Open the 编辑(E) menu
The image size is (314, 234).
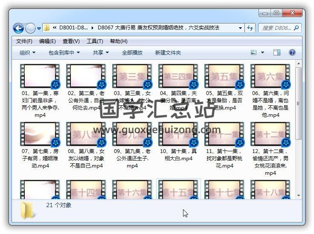[47, 41]
